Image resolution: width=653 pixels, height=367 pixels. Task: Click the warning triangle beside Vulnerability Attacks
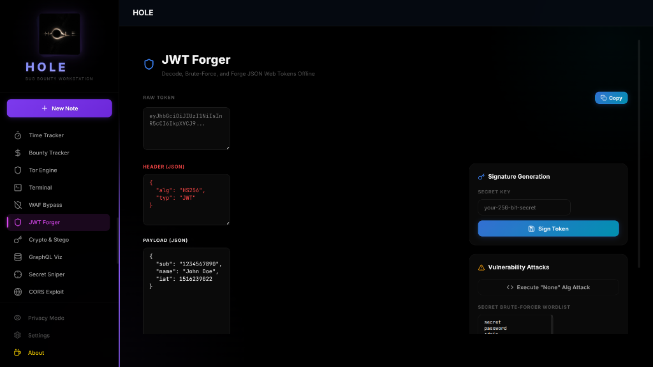(481, 267)
